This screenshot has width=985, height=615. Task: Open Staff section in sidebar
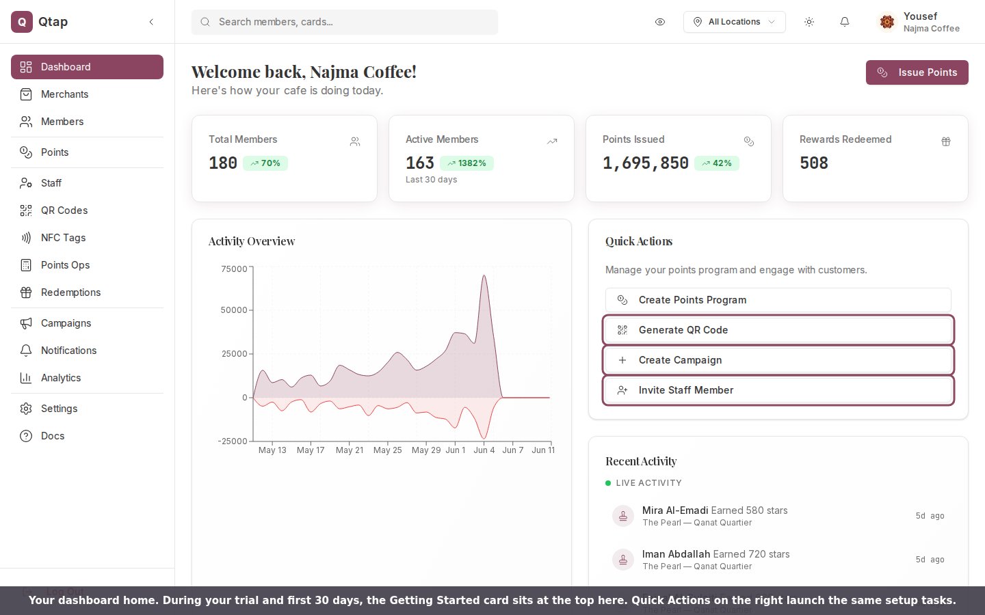(x=87, y=183)
